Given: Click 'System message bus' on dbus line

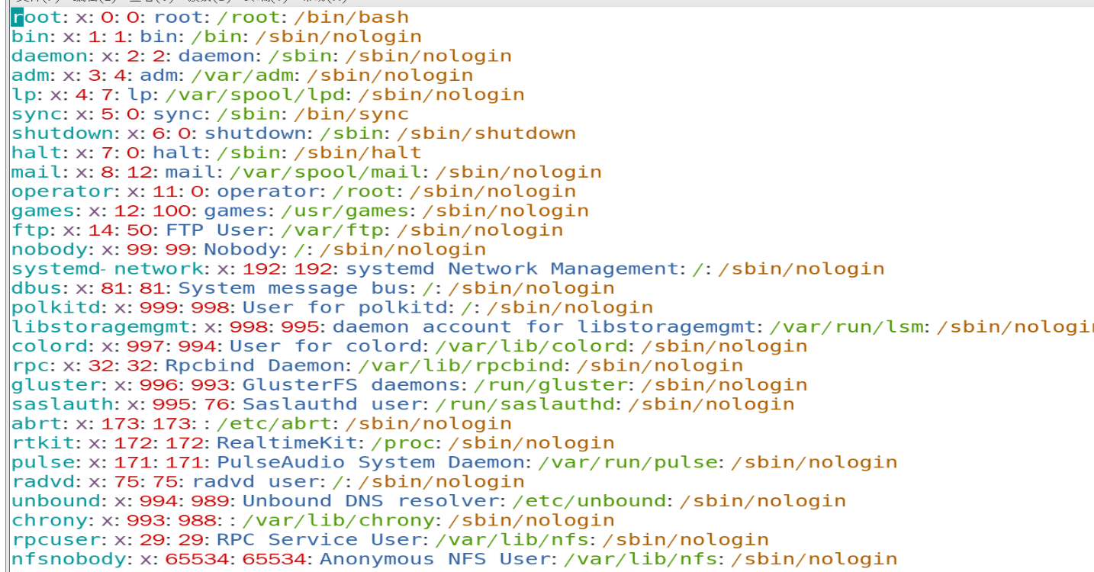Looking at the screenshot, I should pos(294,288).
